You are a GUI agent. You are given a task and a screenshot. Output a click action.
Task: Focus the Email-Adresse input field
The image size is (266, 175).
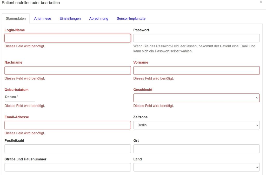[68, 125]
